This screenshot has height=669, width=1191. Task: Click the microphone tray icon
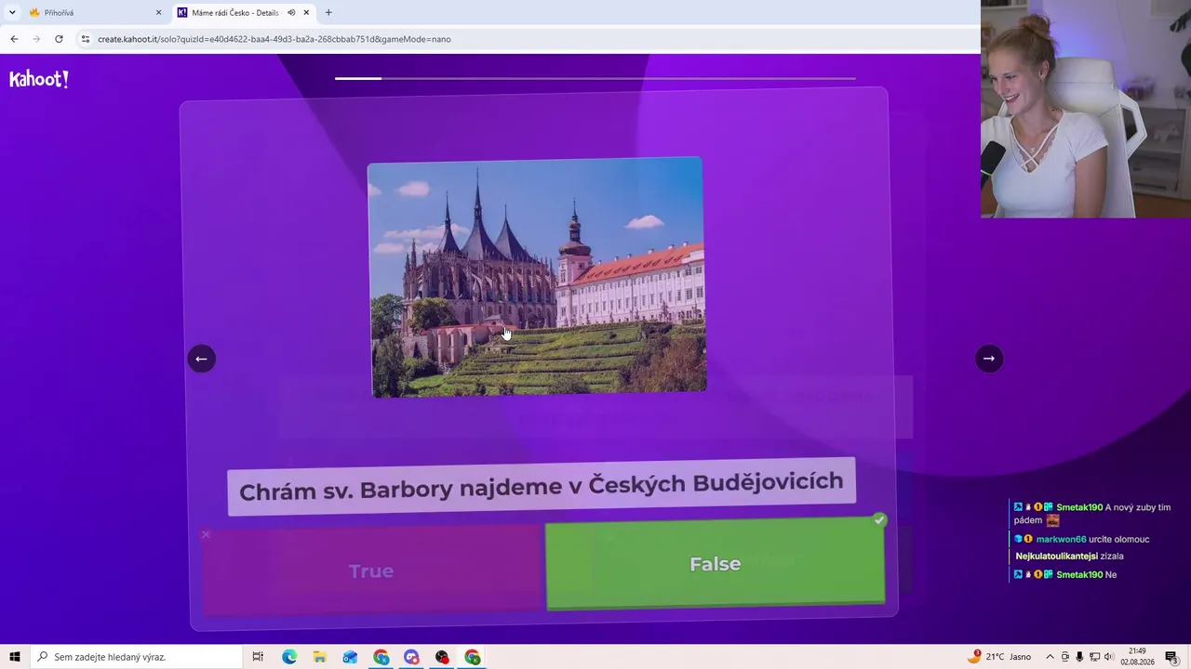point(1079,657)
